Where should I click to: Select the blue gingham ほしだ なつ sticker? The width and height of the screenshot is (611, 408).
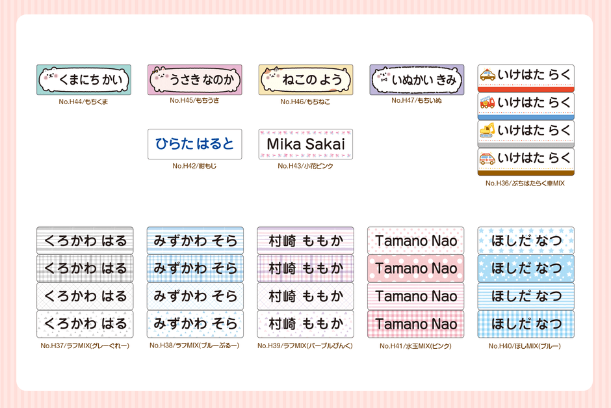[526, 324]
